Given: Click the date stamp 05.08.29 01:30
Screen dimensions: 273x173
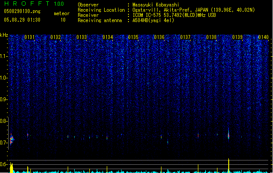Looking at the screenshot, I should click(x=22, y=20).
